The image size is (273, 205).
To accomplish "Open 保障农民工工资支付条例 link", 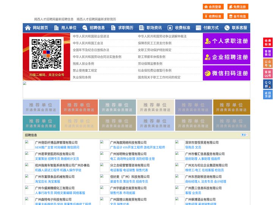I will point(155,43).
